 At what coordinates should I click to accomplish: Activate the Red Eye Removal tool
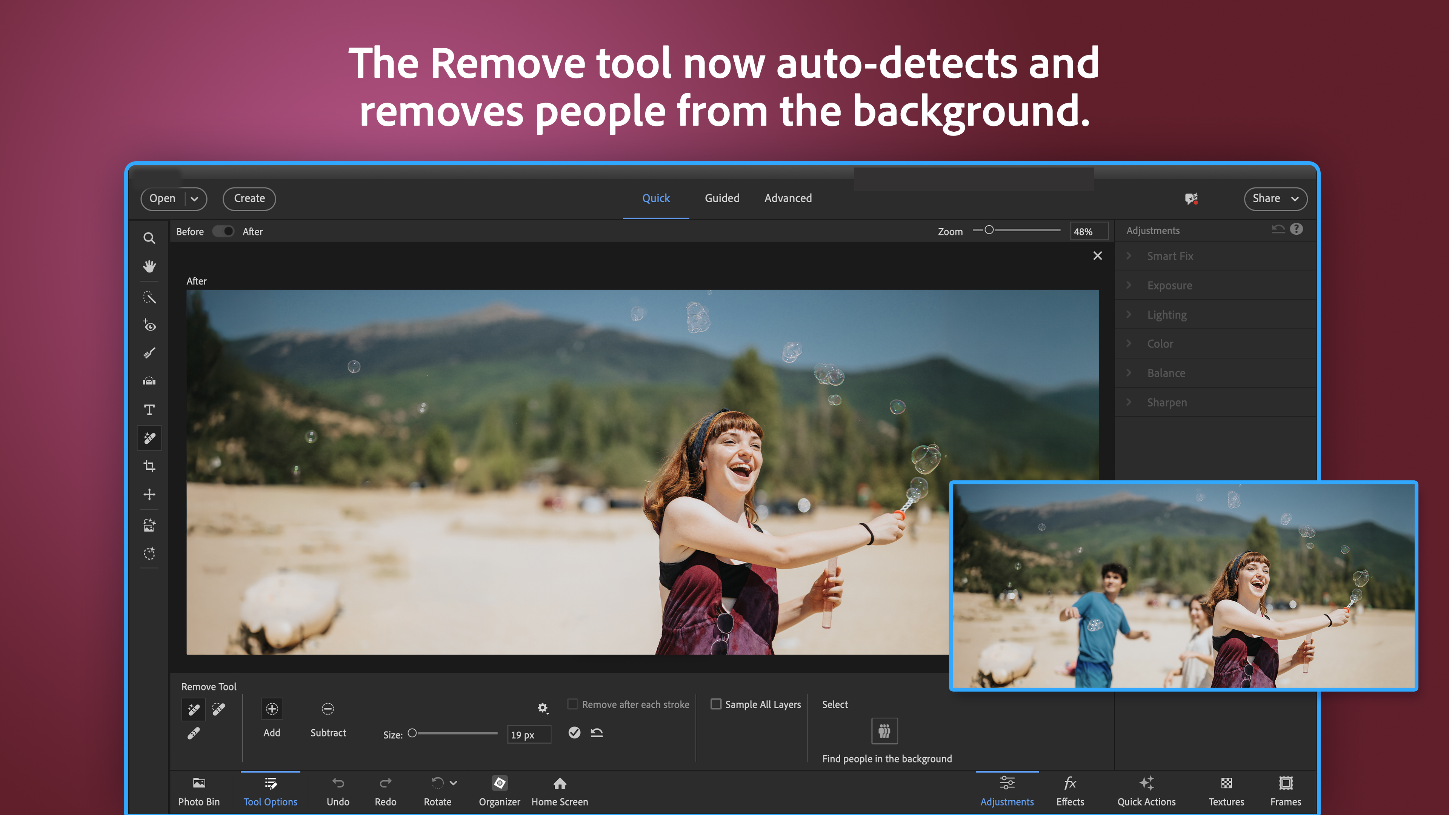tap(149, 325)
